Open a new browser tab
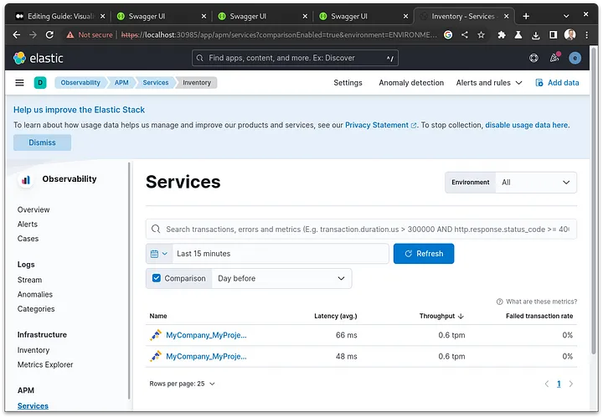The height and width of the screenshot is (418, 603). click(x=526, y=16)
